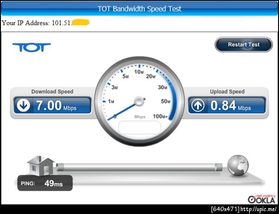Click the download arrow icon

23,105
